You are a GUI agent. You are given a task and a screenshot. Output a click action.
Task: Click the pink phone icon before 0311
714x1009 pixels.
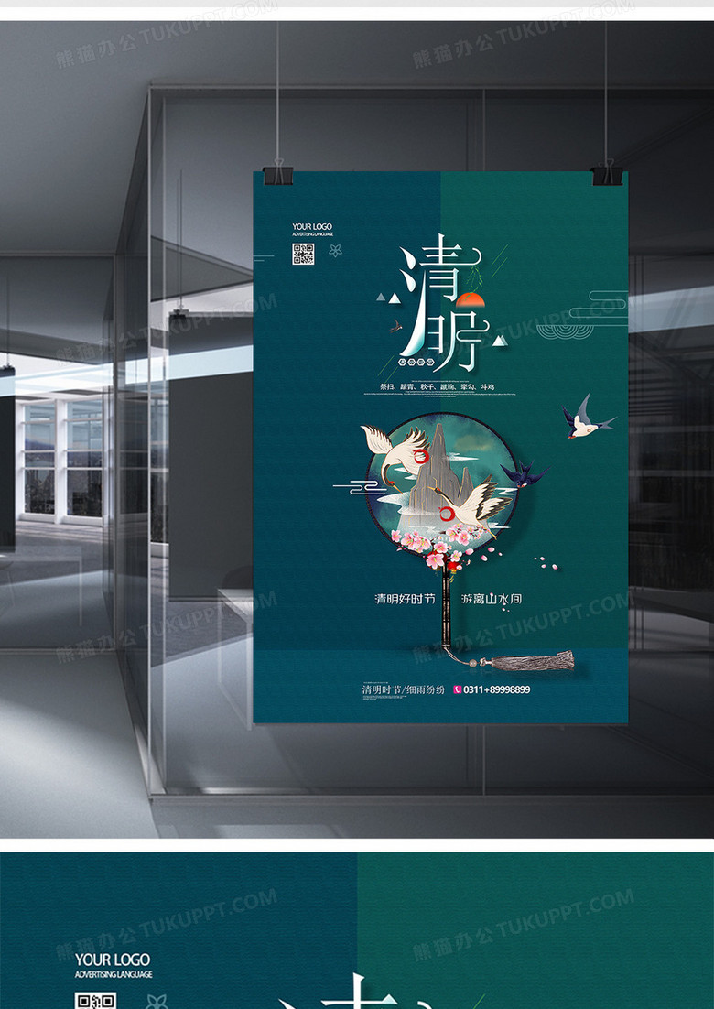[x=458, y=689]
